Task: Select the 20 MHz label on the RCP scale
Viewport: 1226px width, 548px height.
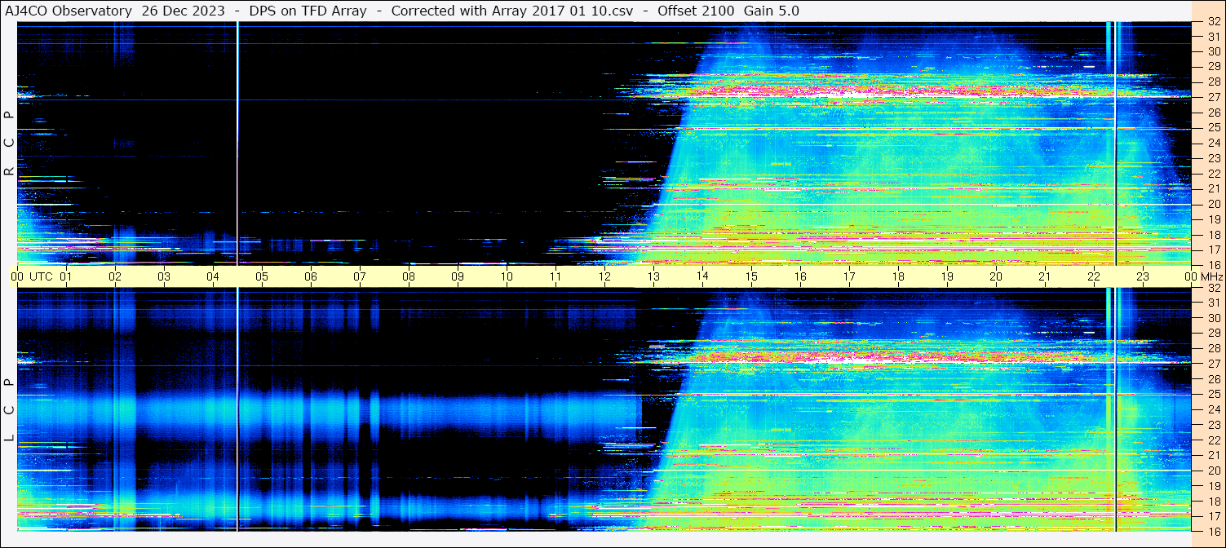Action: (x=1213, y=204)
